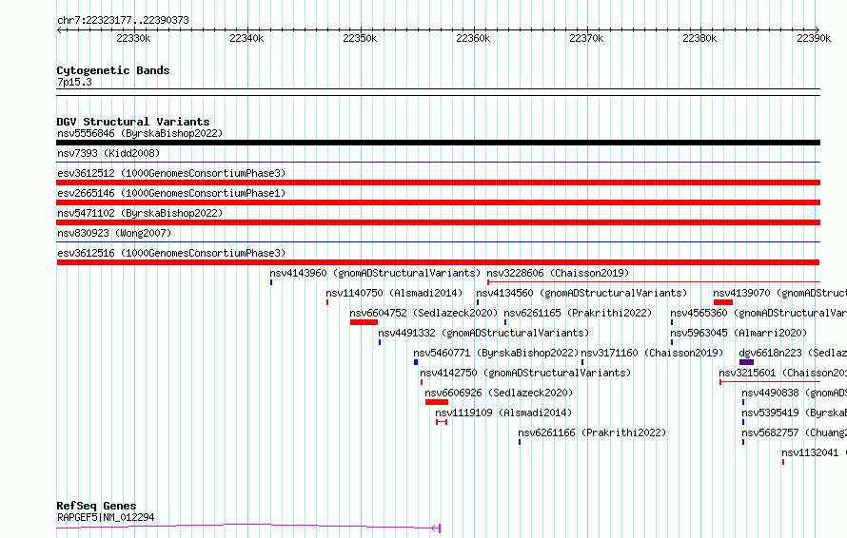Click the nsv4134560 gnomAD variant label
The image size is (847, 538).
click(x=581, y=293)
